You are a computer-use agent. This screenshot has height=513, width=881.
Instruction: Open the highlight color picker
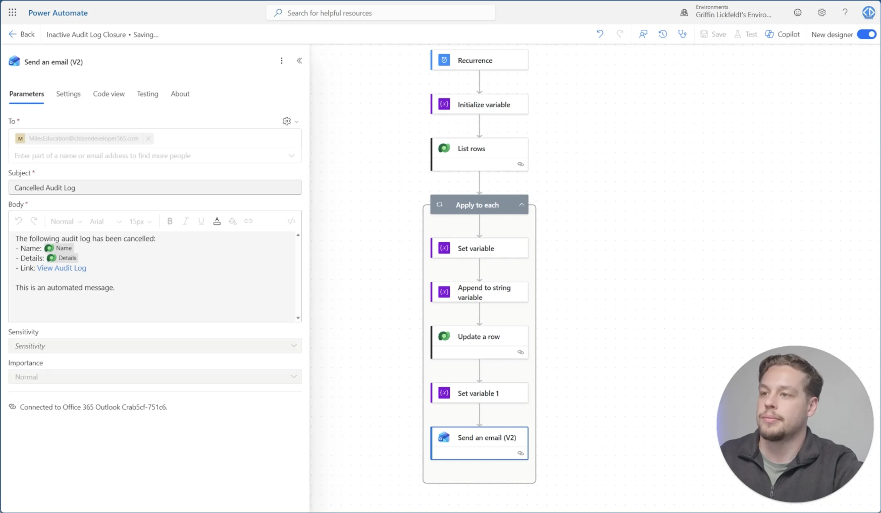click(233, 221)
